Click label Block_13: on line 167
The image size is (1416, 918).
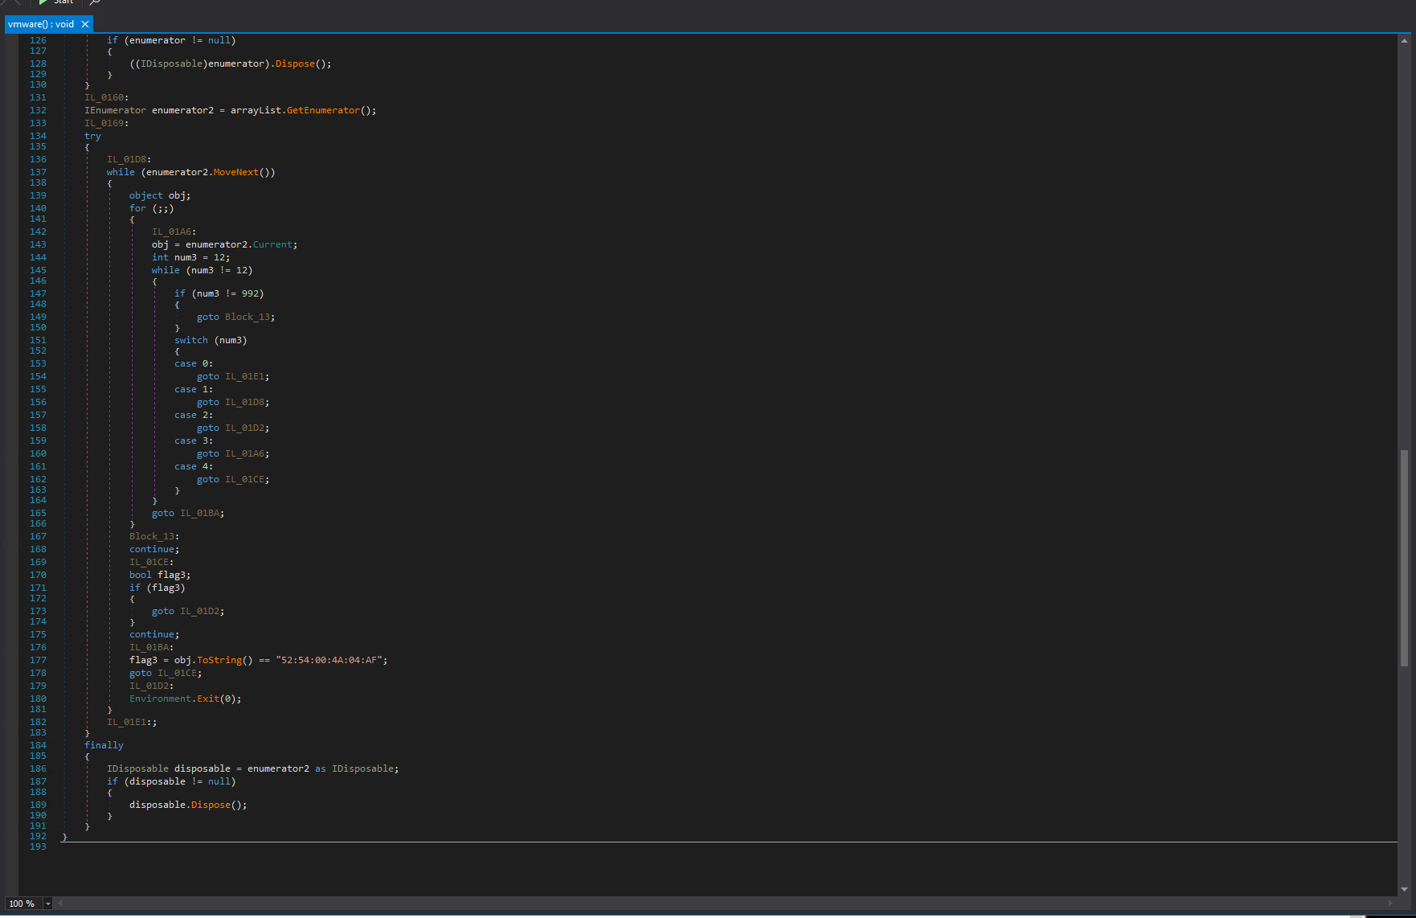tap(154, 536)
